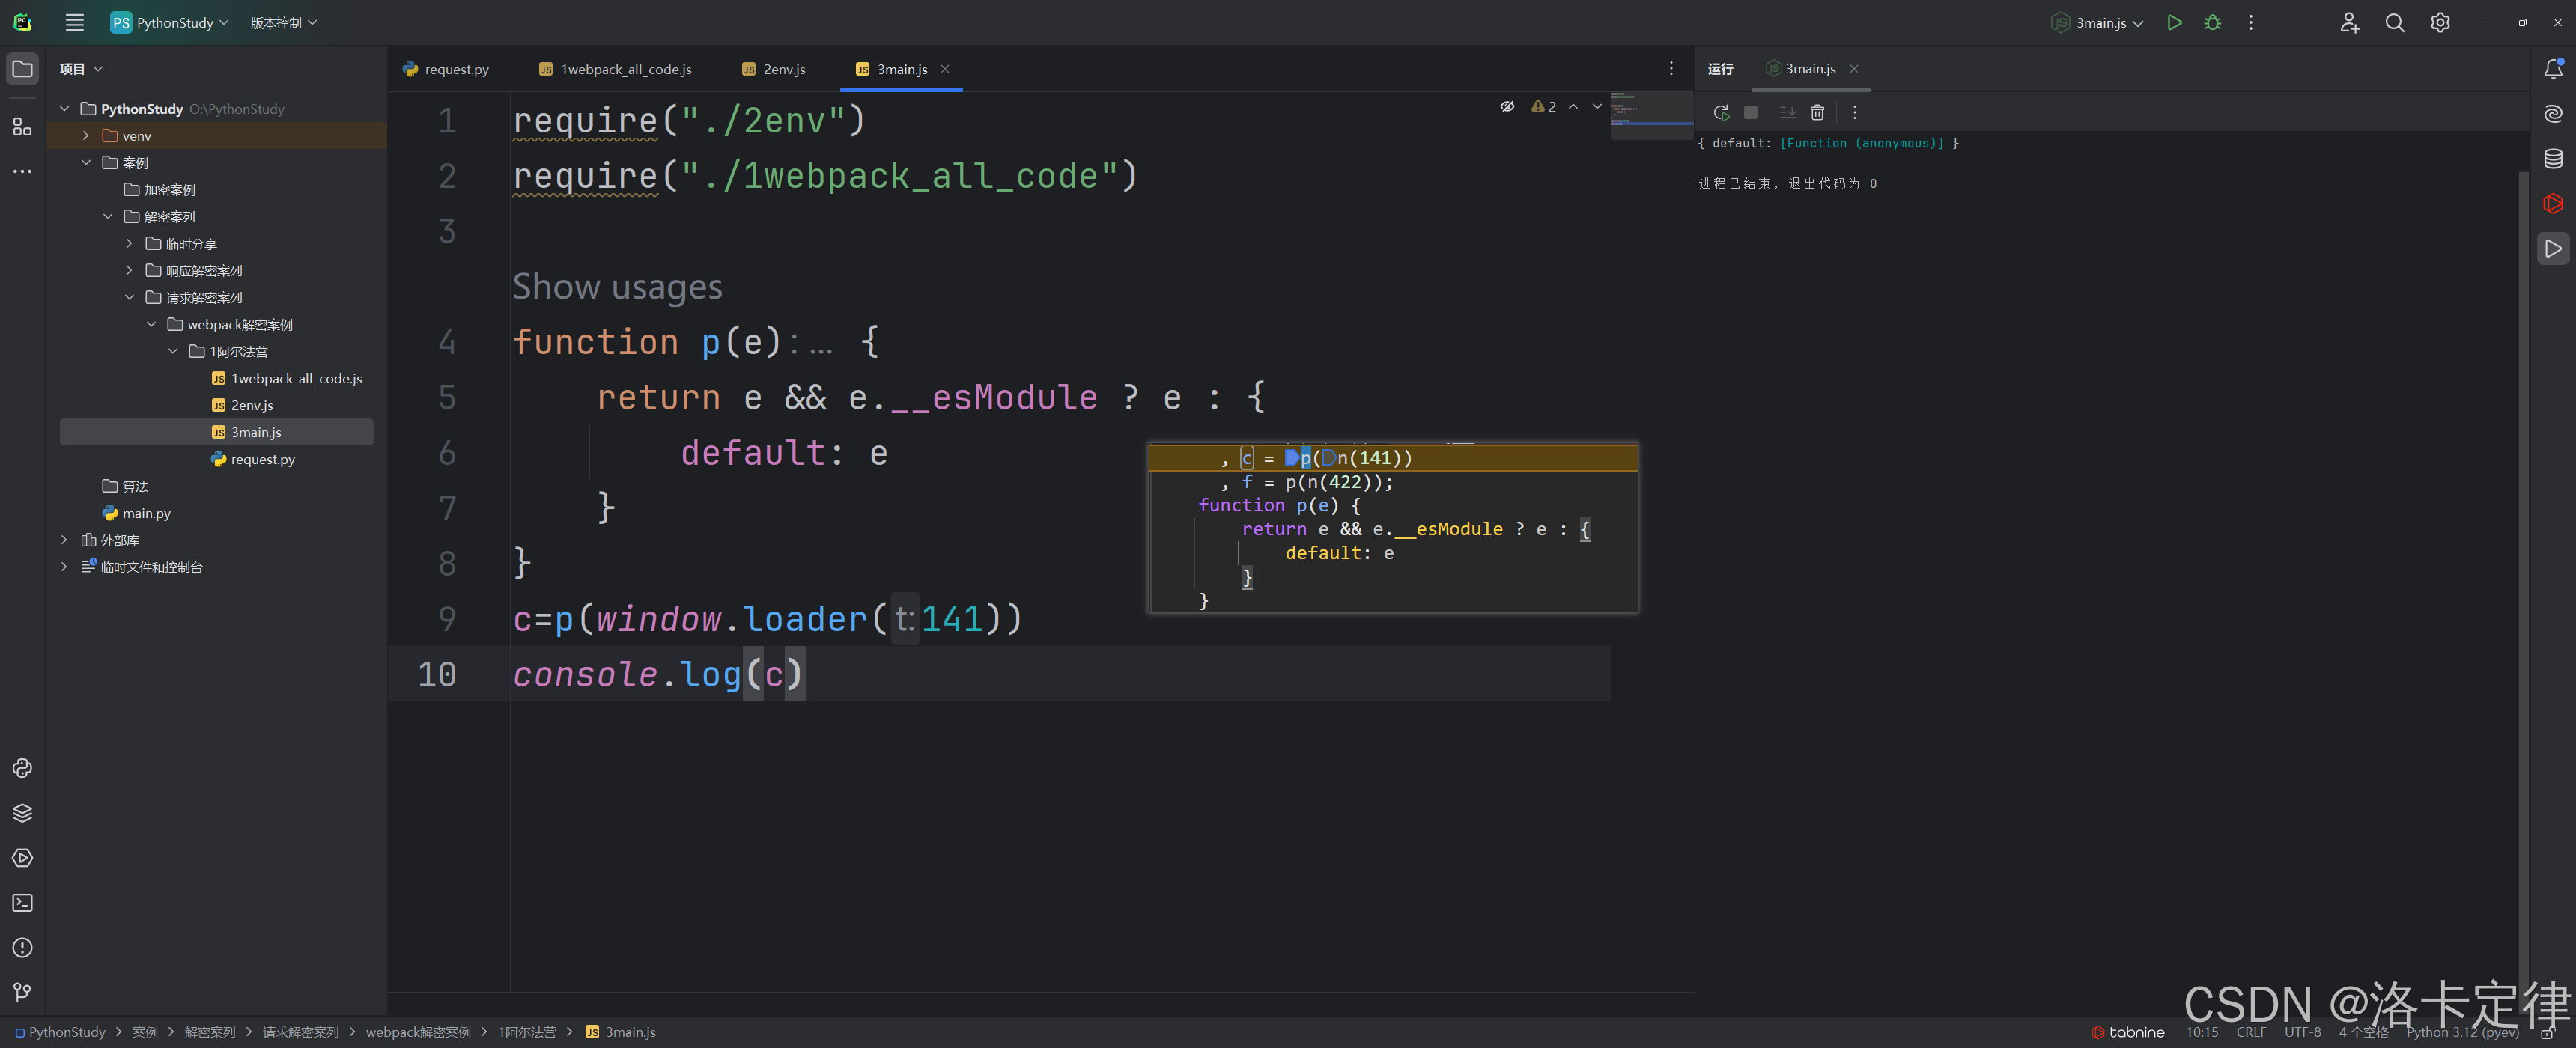Click the Rerun icon in Run panel
This screenshot has height=1048, width=2576.
(x=1721, y=113)
